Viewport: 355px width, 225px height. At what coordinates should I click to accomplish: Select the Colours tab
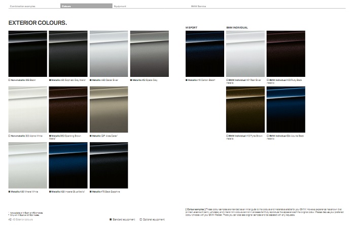point(86,6)
